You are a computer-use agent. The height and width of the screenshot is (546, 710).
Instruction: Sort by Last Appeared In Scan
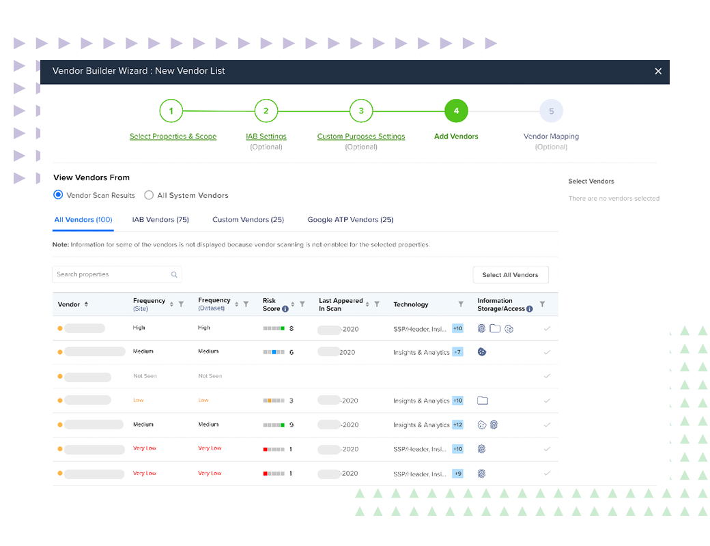[367, 304]
